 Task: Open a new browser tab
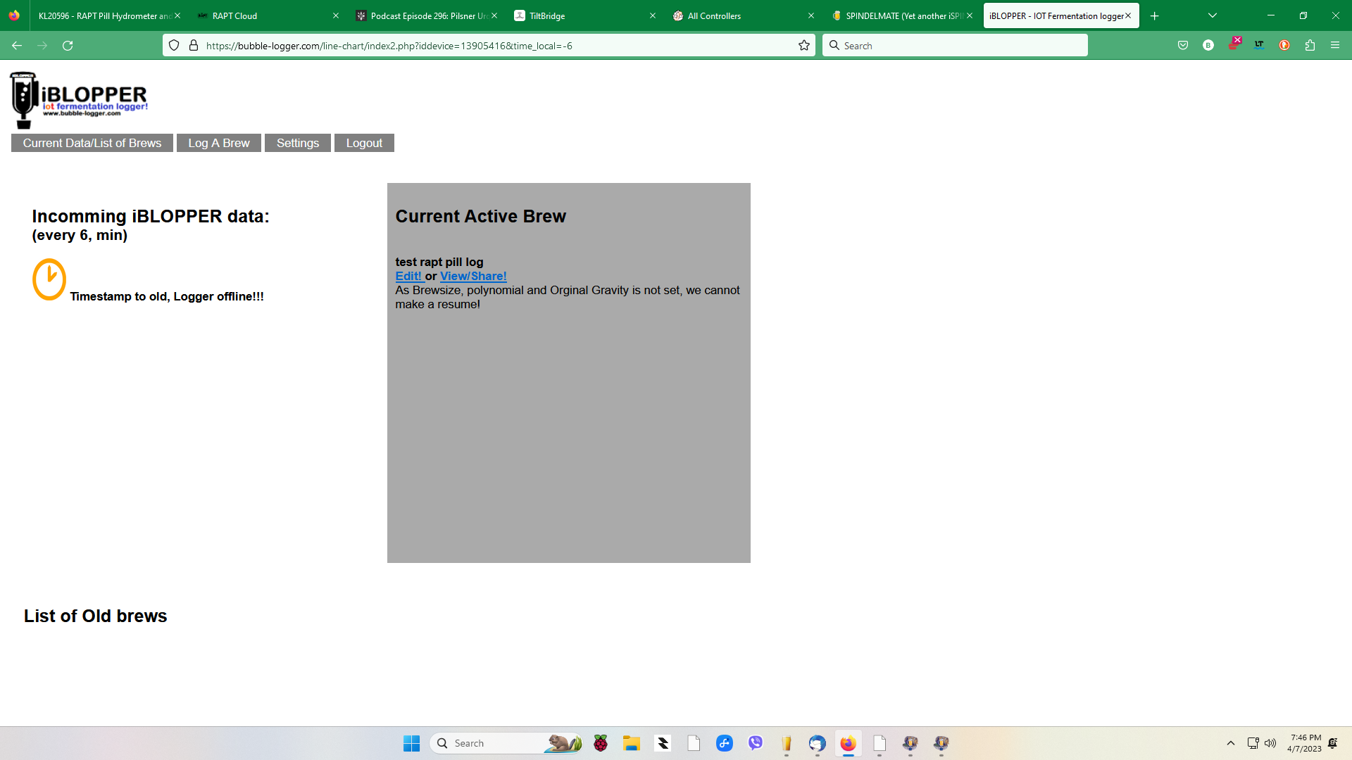pyautogui.click(x=1155, y=15)
